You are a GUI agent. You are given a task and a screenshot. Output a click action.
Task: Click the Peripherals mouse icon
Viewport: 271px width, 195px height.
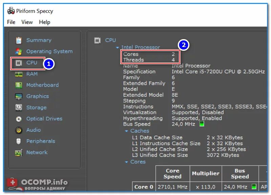[19, 141]
